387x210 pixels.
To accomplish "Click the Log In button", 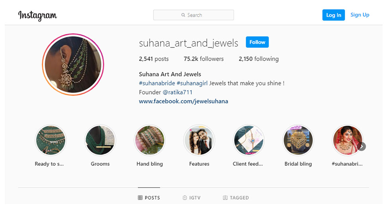I will [333, 15].
